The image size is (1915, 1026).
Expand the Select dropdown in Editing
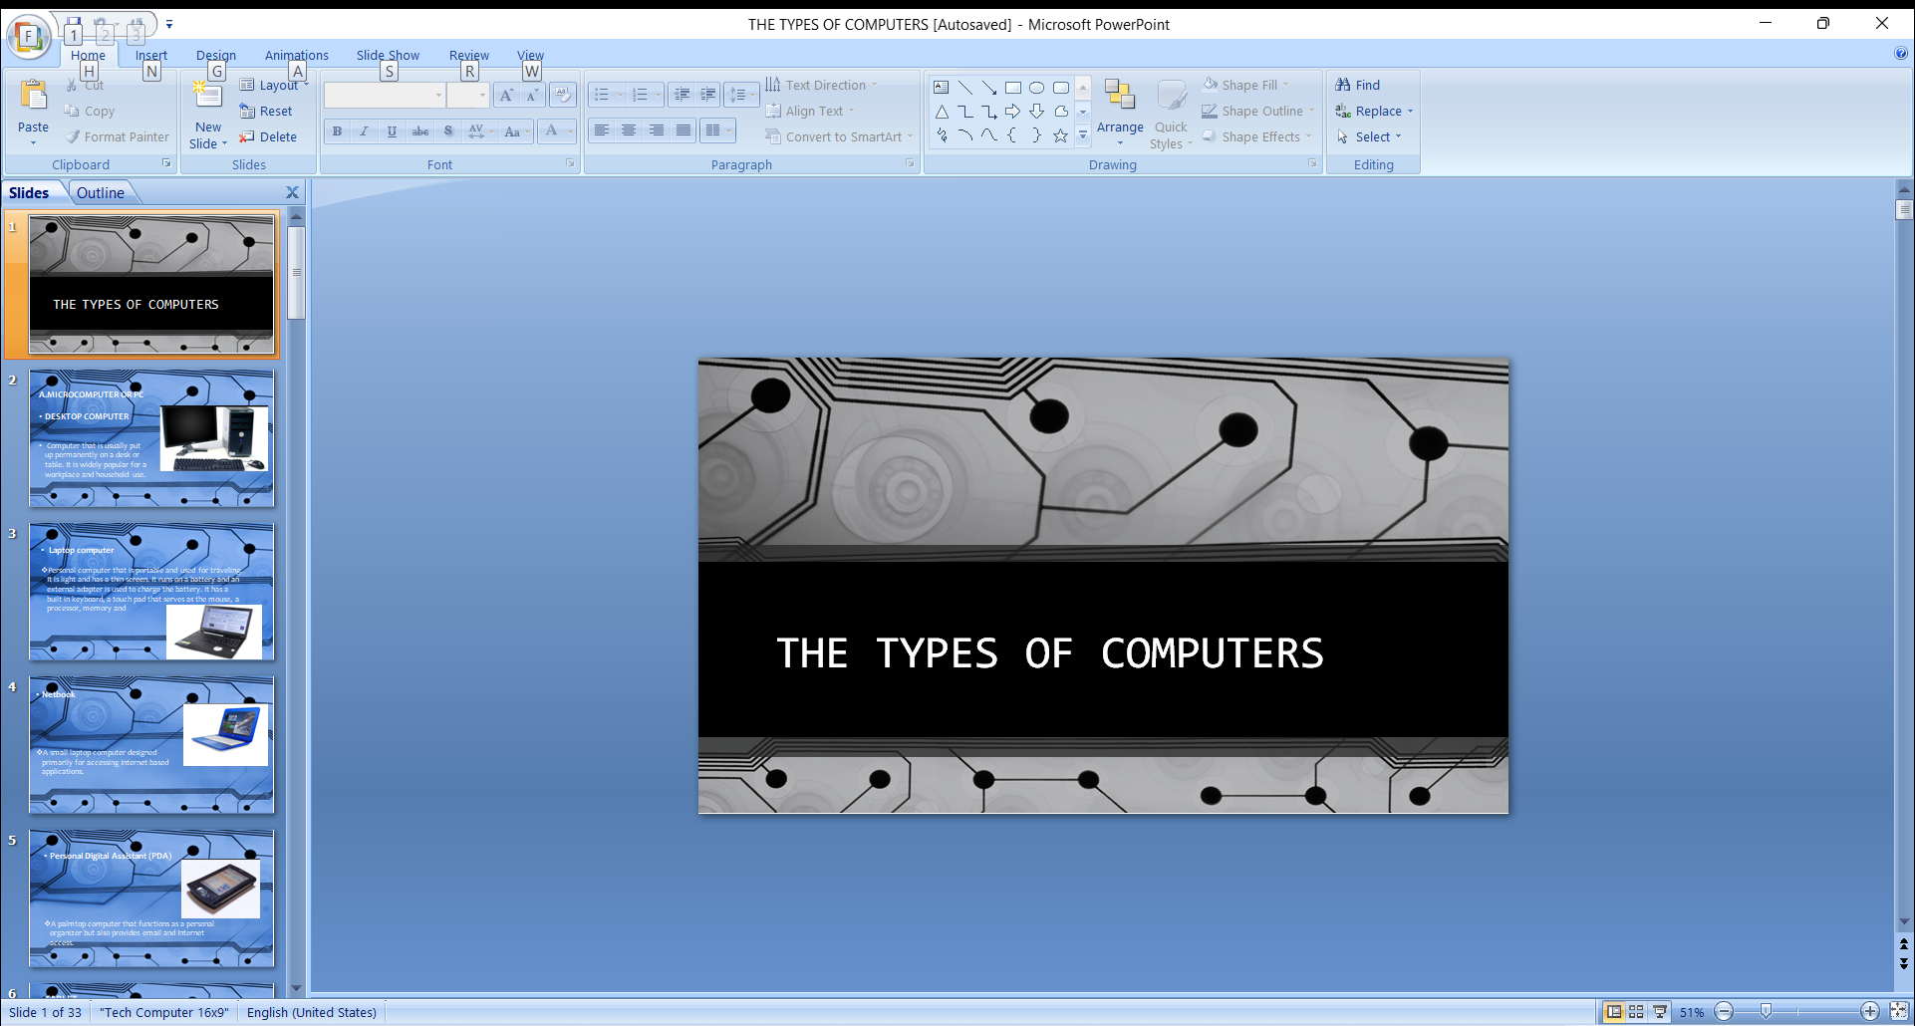1398,136
